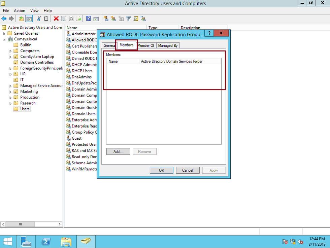Click the dialog's help question mark button

point(209,33)
